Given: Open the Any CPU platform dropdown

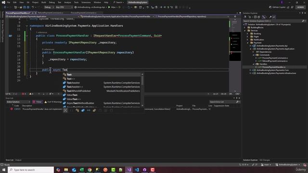Looking at the screenshot, I should coord(64,7).
